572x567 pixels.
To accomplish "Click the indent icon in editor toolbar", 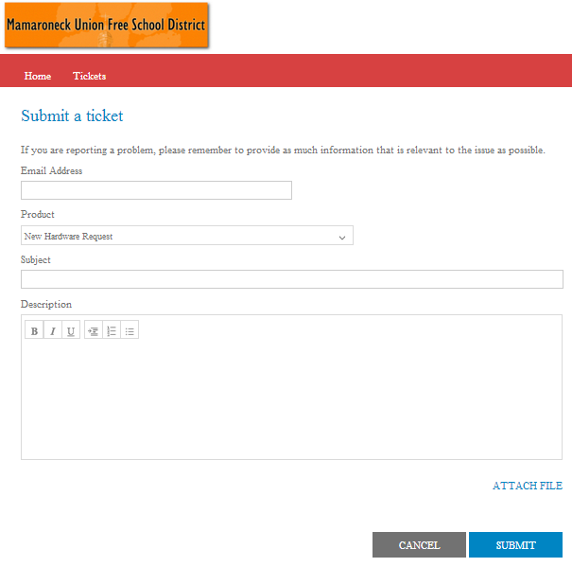I will 93,330.
